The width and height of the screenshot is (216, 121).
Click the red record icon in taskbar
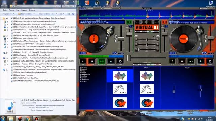tap(36, 119)
